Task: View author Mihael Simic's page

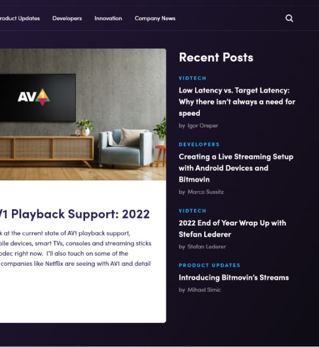Action: coord(204,290)
